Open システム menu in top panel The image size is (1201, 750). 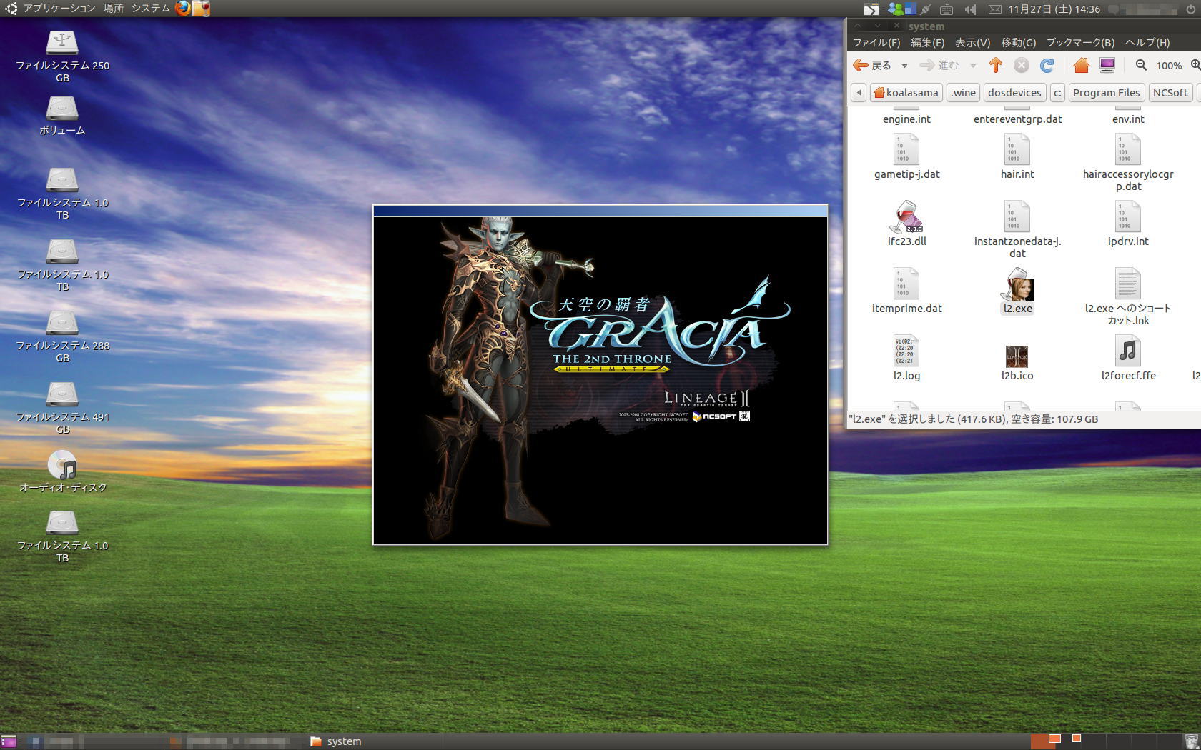tap(150, 8)
